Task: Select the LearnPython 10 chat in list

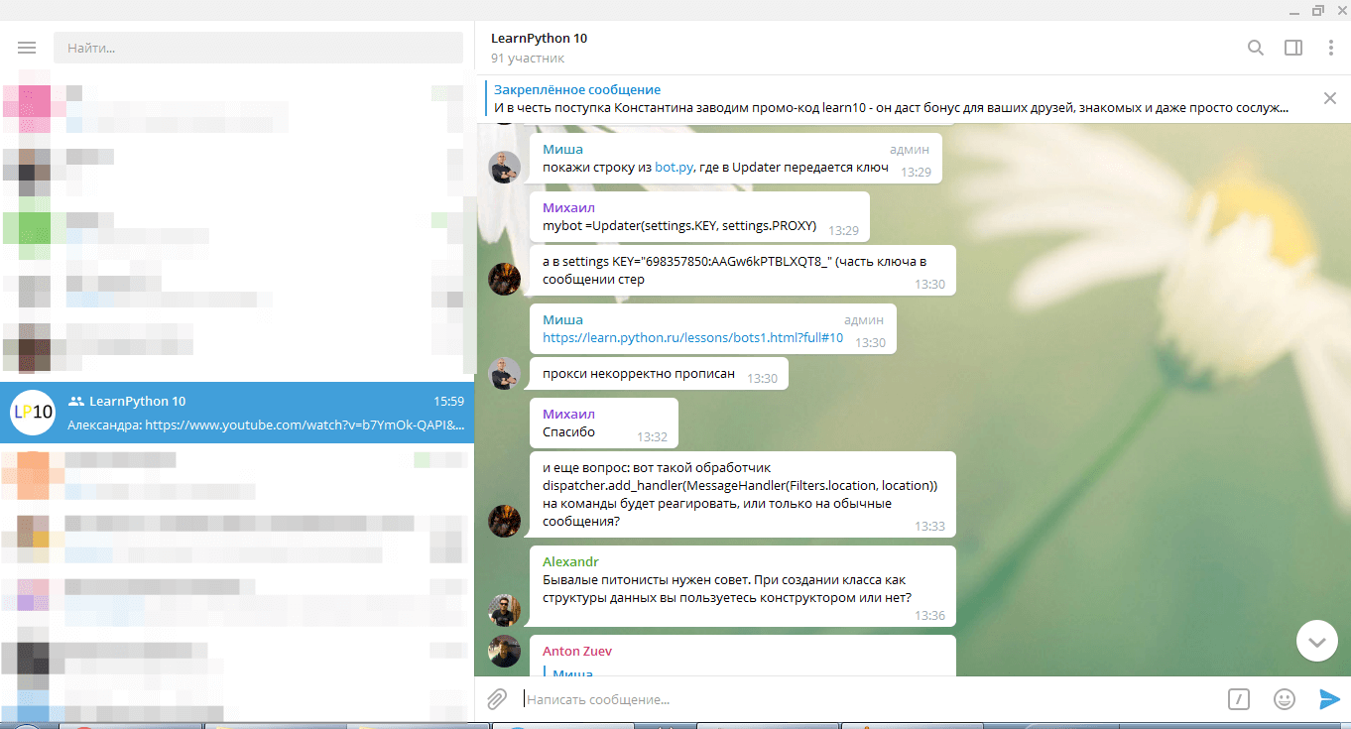Action: click(237, 413)
